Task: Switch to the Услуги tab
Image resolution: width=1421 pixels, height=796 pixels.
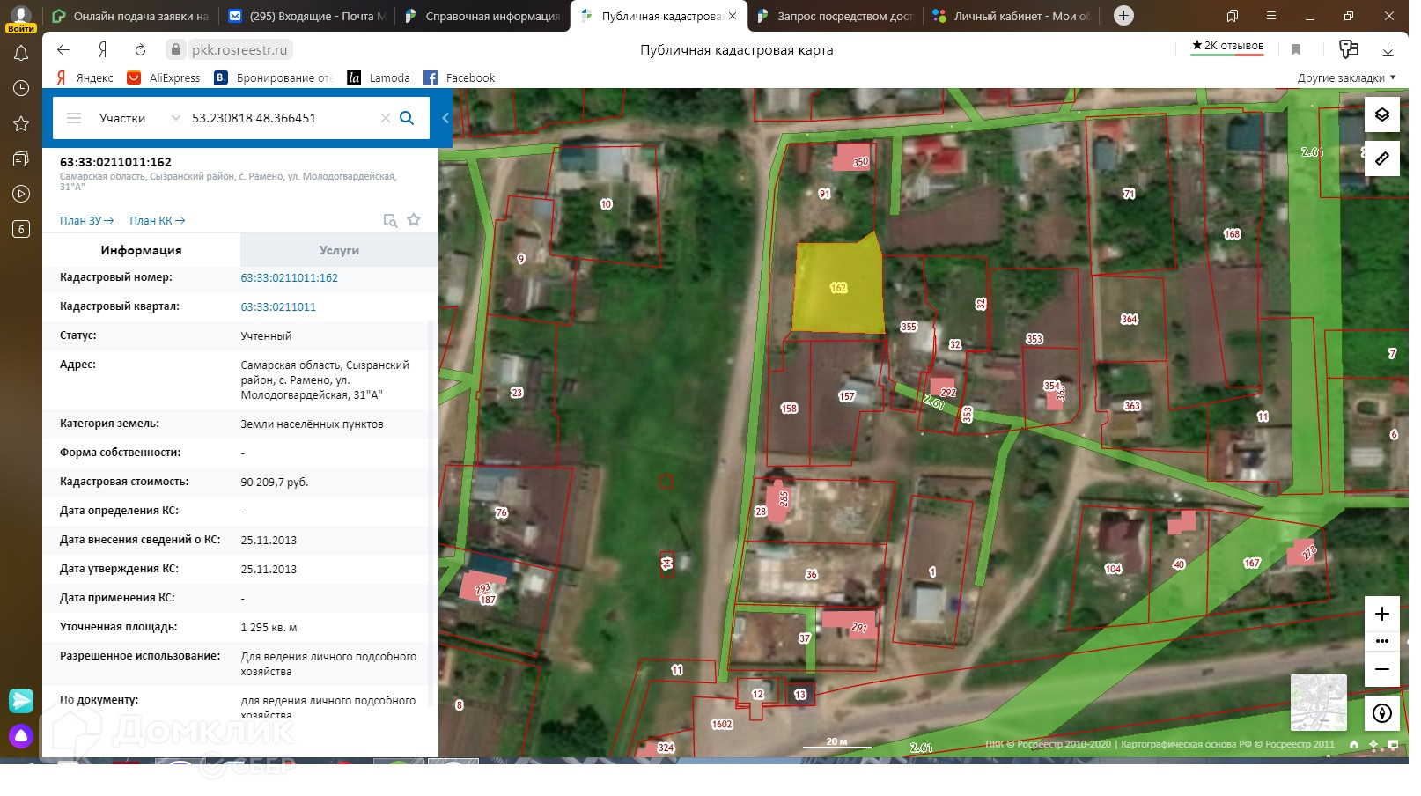Action: (339, 250)
